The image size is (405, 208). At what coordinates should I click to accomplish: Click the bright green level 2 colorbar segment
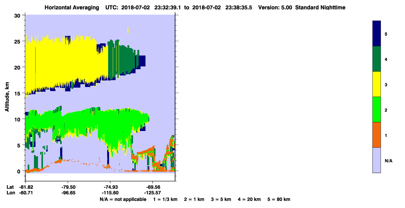377,109
